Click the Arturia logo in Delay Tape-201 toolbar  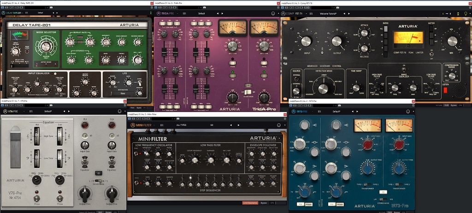click(3, 13)
